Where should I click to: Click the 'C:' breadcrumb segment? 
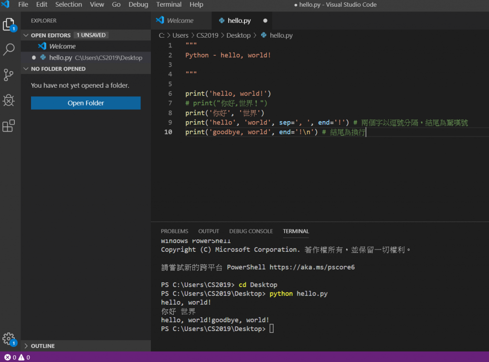(161, 35)
